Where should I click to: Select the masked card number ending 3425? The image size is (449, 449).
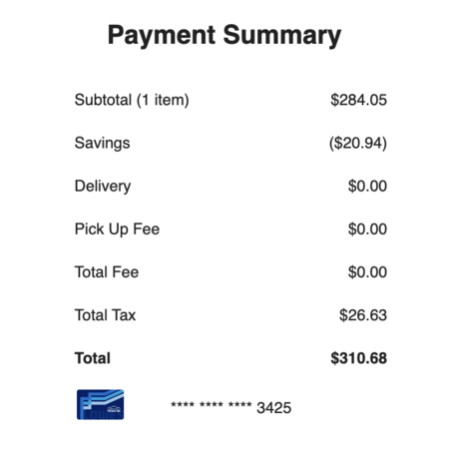231,407
